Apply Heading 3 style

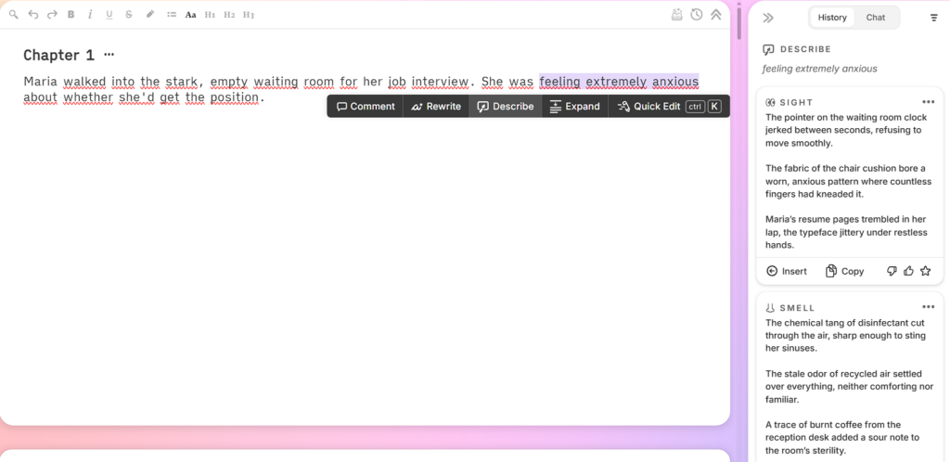click(x=249, y=15)
